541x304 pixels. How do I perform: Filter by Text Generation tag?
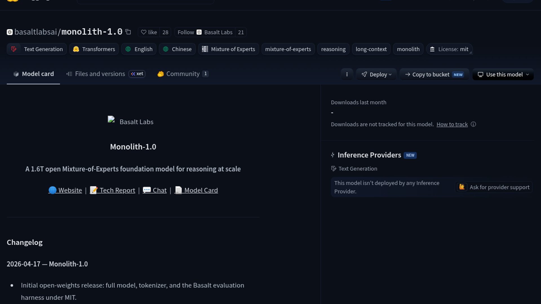[x=37, y=49]
